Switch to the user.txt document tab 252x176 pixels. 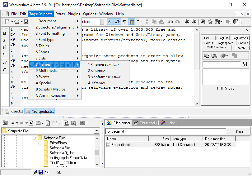pos(14,111)
